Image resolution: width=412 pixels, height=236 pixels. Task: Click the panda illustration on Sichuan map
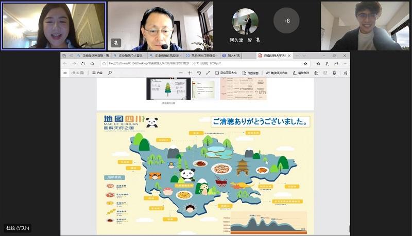187,175
